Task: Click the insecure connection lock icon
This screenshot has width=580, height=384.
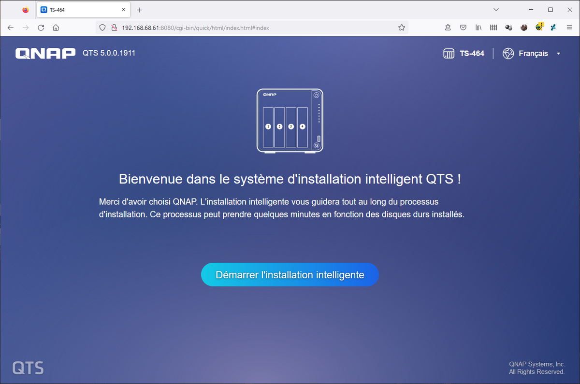Action: coord(114,28)
